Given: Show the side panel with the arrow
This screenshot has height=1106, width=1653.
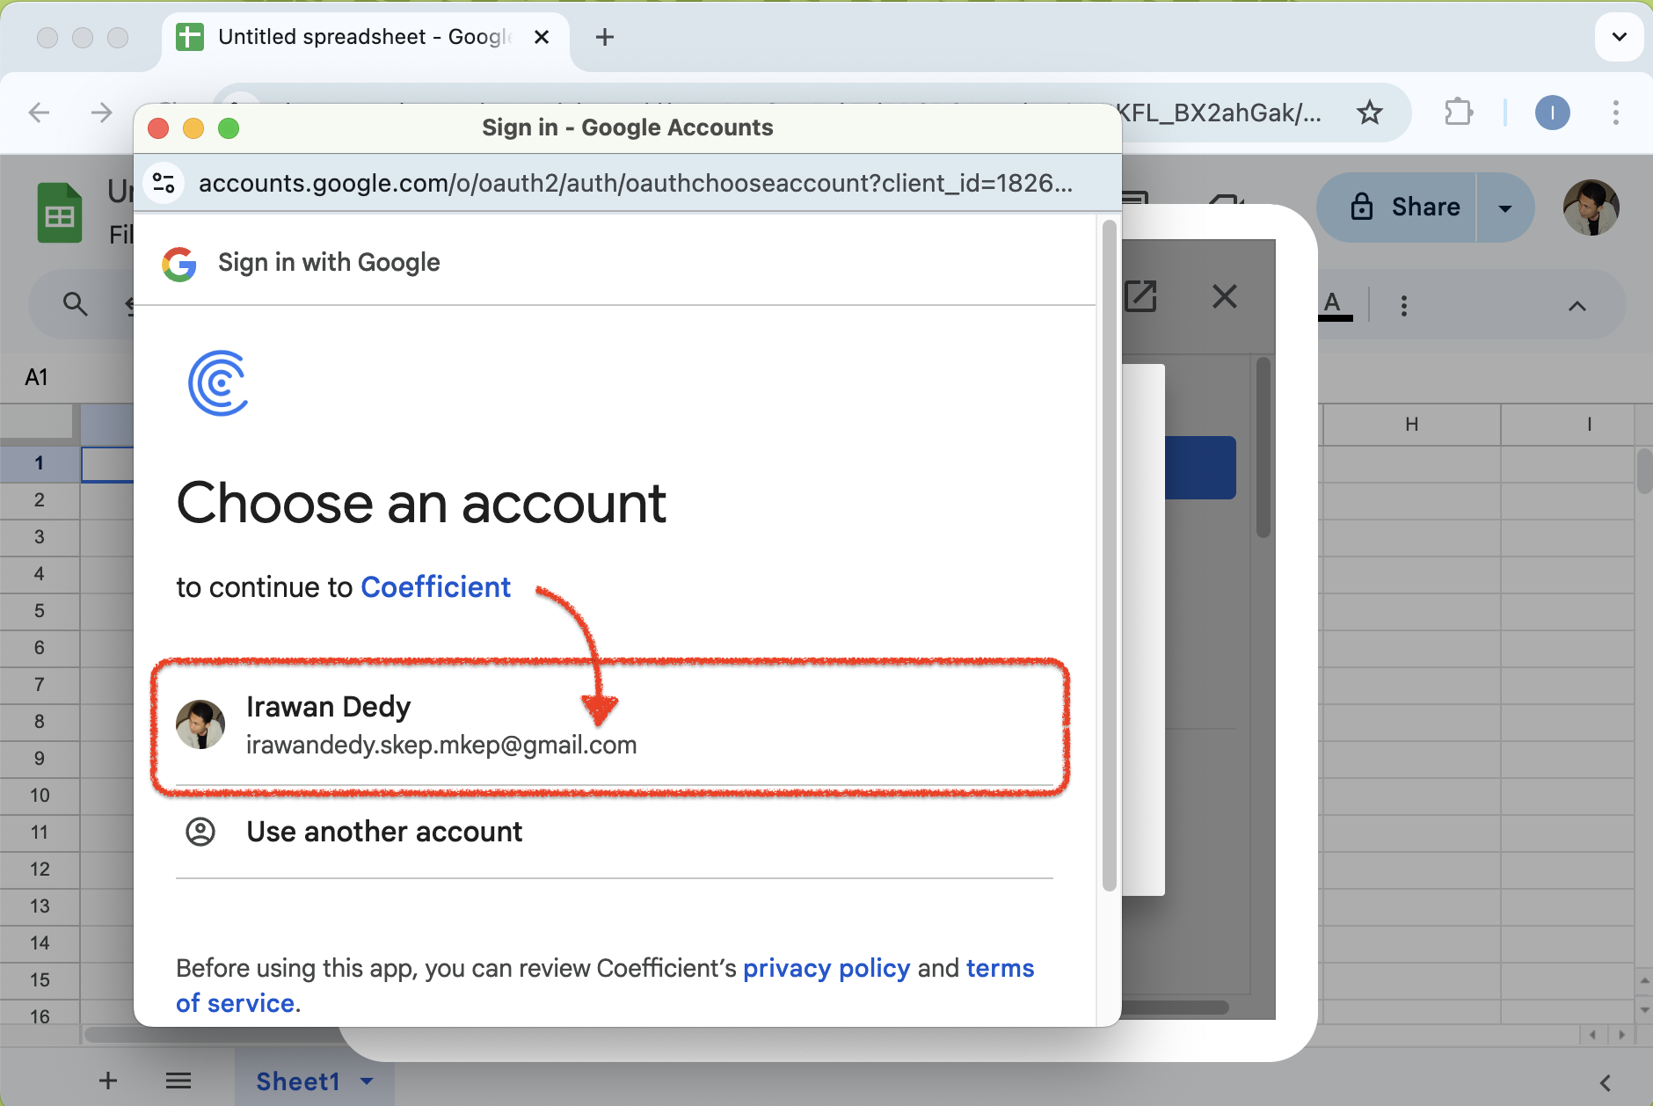Looking at the screenshot, I should (x=1606, y=1083).
